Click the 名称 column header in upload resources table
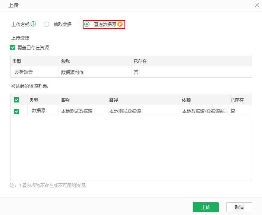Viewport: 262px width, 215px height. (x=65, y=61)
